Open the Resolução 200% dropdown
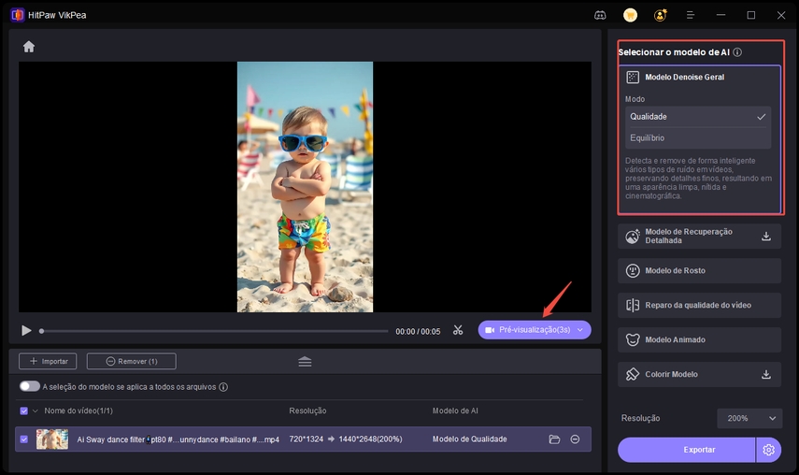The height and width of the screenshot is (475, 799). (x=749, y=419)
